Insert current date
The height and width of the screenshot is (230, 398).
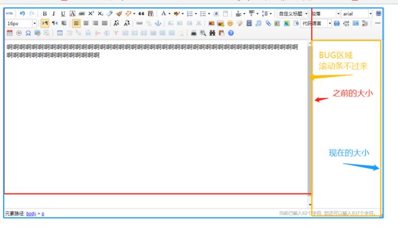click(10, 33)
